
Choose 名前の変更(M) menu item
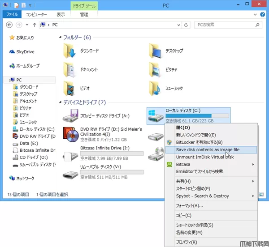click(211, 232)
